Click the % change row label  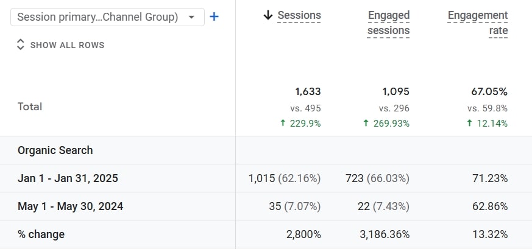(41, 234)
